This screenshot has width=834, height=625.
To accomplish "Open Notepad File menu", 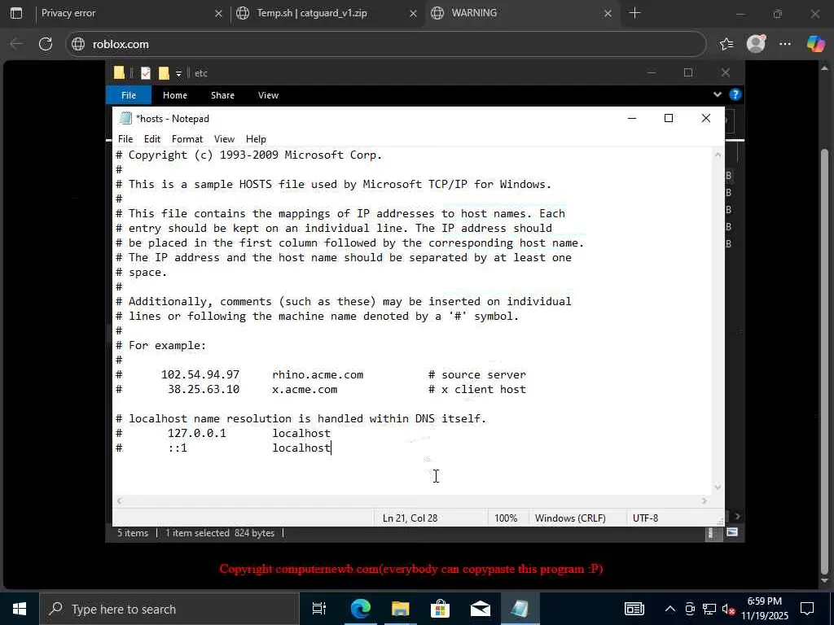I will pyautogui.click(x=125, y=138).
